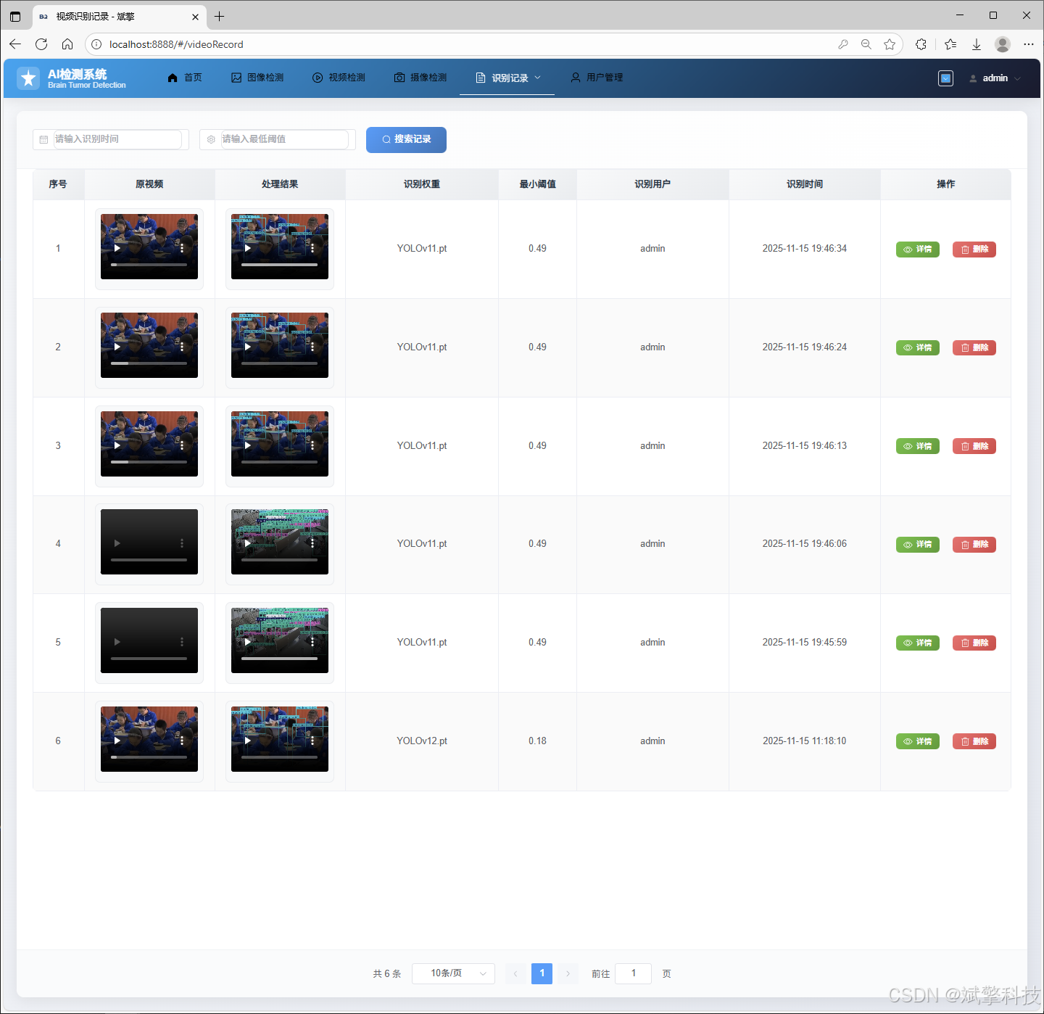Play the original video in row 1

117,248
